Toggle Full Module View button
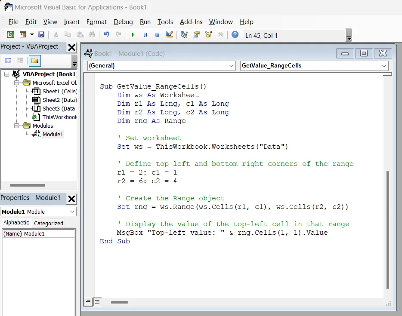The height and width of the screenshot is (316, 402). (x=97, y=302)
